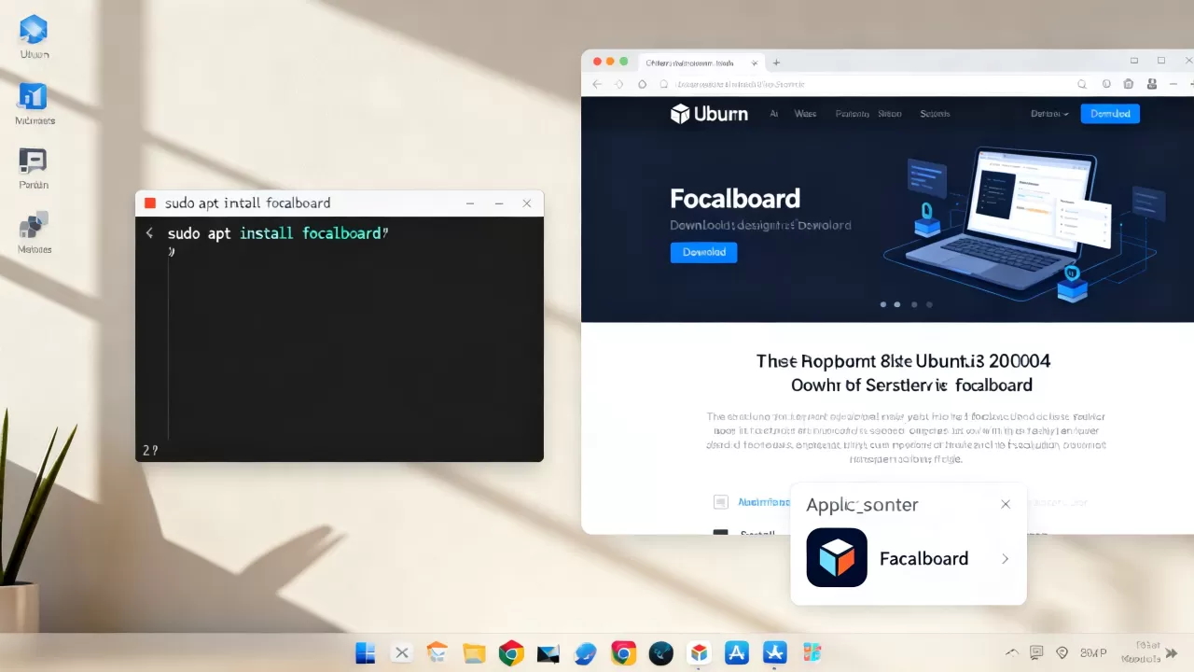This screenshot has width=1194, height=672.
Task: Open the colorful tiles taskbar icon
Action: pos(812,653)
